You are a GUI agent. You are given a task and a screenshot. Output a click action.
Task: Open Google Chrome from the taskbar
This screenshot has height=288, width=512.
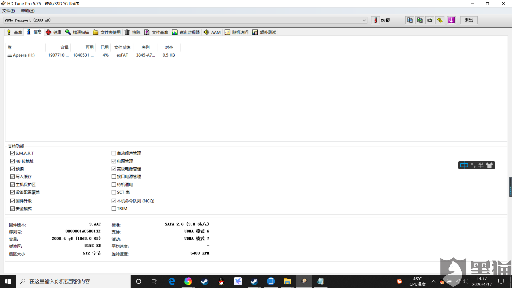(188, 281)
